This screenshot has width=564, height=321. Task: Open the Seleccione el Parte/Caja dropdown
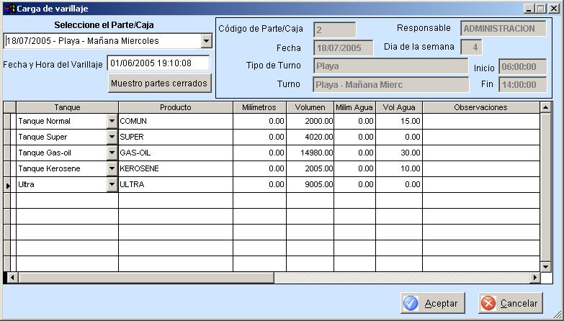tap(206, 41)
